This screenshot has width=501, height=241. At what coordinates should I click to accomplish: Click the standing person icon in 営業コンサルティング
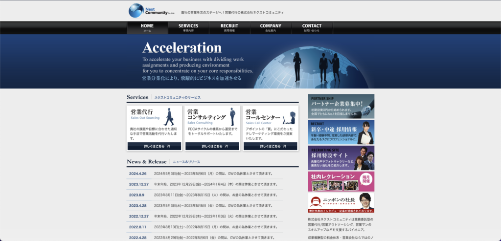pos(232,116)
